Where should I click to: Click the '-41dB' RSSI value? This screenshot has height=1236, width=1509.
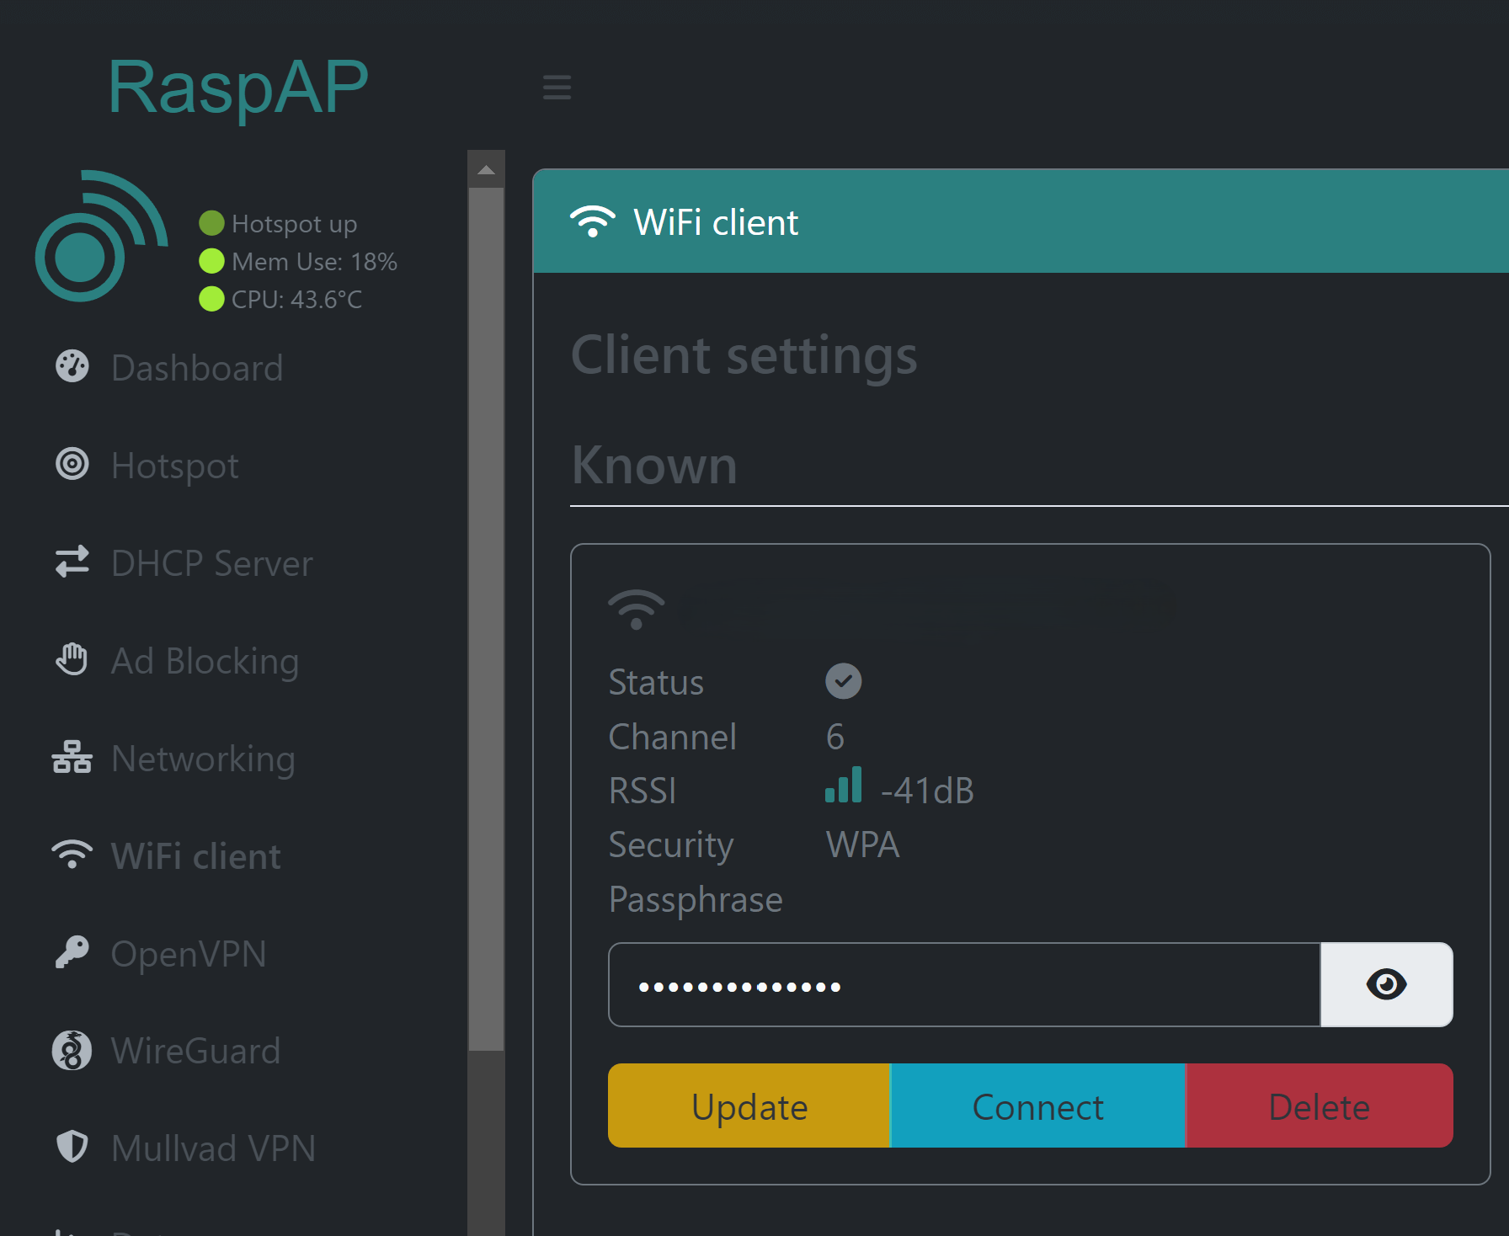pyautogui.click(x=927, y=791)
